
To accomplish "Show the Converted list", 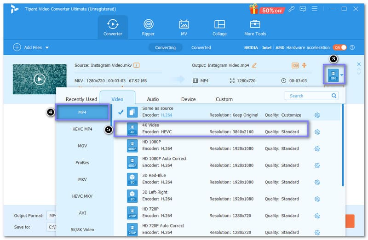I will pos(201,47).
